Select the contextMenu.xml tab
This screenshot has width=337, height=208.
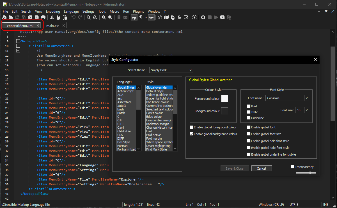coord(20,26)
